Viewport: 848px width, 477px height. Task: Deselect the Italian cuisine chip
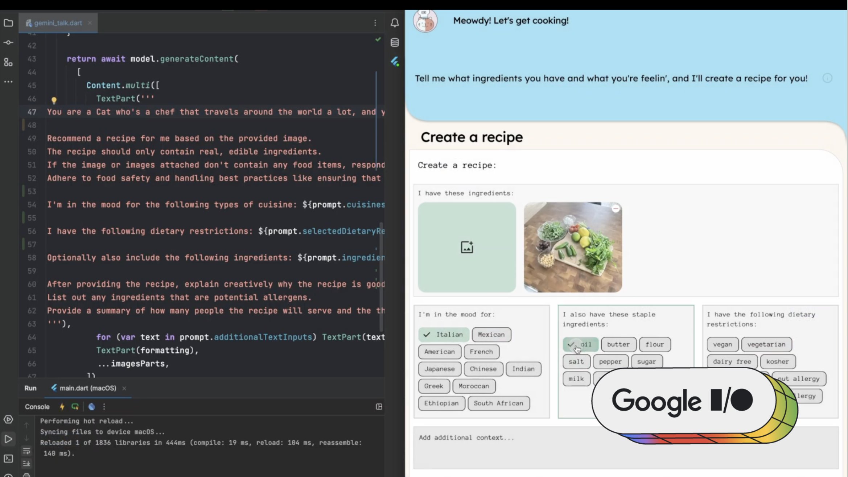pyautogui.click(x=444, y=335)
